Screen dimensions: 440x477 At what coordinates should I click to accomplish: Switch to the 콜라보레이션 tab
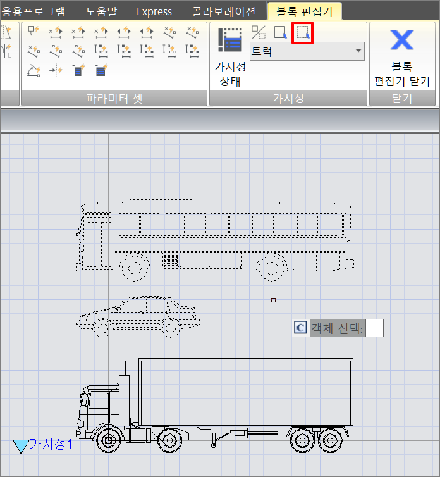(x=224, y=11)
